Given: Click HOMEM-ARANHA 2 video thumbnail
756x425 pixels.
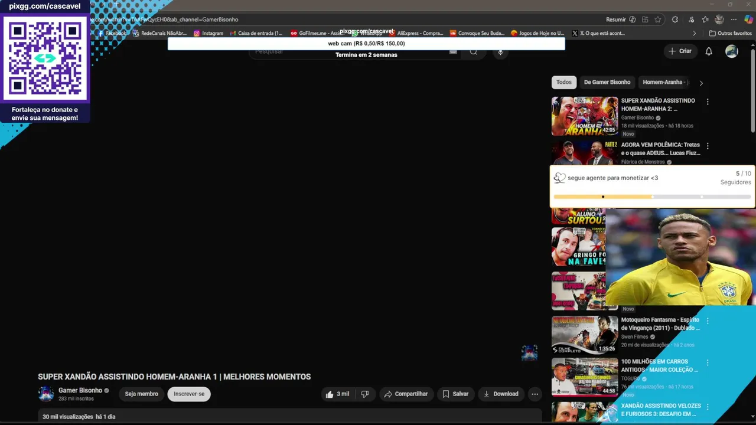Looking at the screenshot, I should pyautogui.click(x=585, y=116).
